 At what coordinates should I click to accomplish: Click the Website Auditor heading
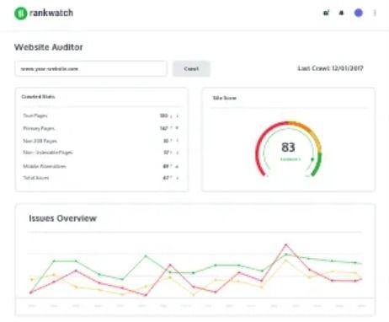click(49, 47)
